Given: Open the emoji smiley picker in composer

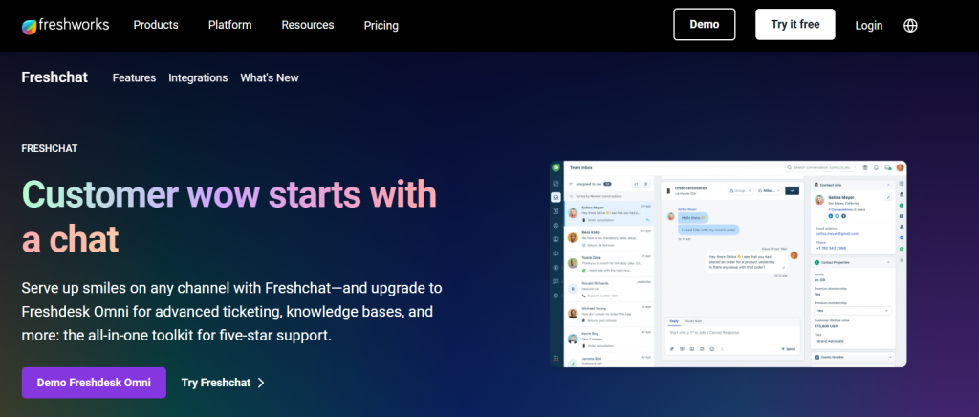Looking at the screenshot, I should pyautogui.click(x=711, y=349).
